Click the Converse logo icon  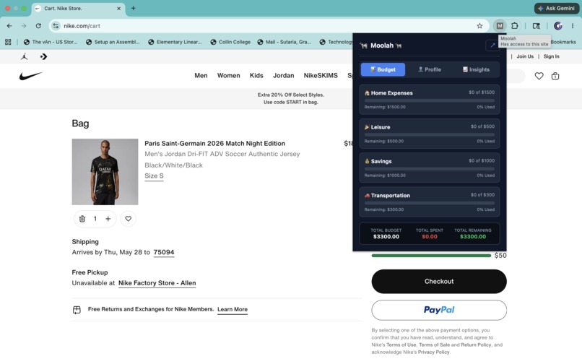pyautogui.click(x=43, y=56)
